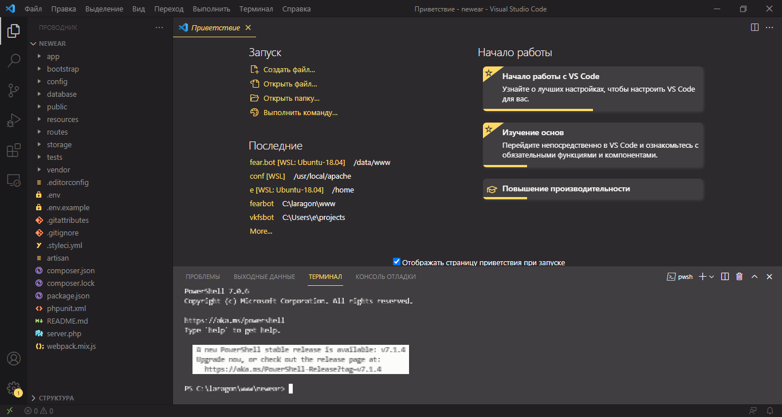Open the Manage gear with notification badge
The width and height of the screenshot is (782, 417).
coord(14,388)
